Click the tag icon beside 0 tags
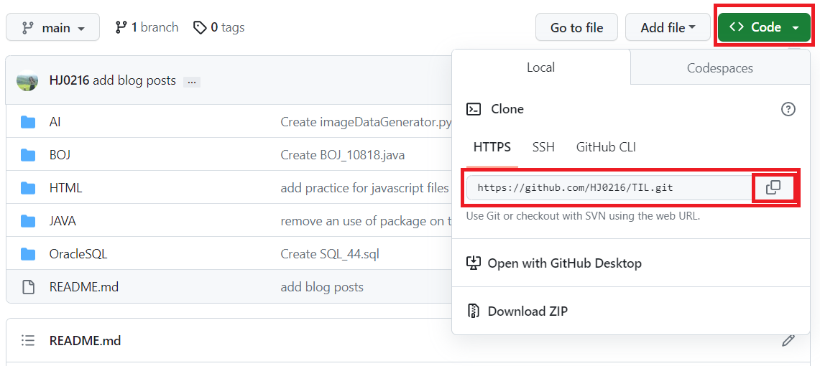Screen dimensions: 820x366 pos(200,28)
